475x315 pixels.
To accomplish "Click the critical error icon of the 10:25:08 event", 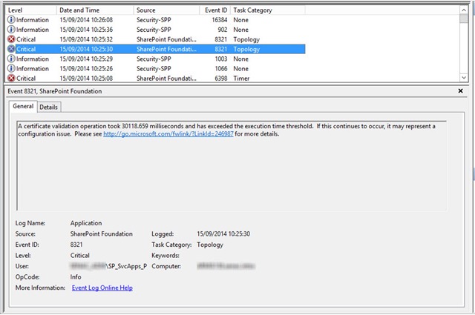I will pyautogui.click(x=11, y=78).
